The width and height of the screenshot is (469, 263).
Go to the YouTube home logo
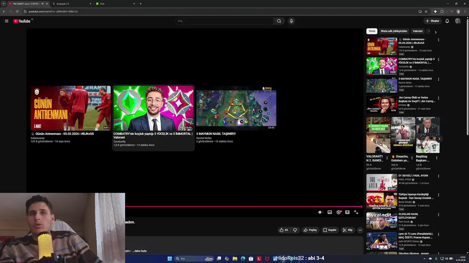click(x=22, y=21)
